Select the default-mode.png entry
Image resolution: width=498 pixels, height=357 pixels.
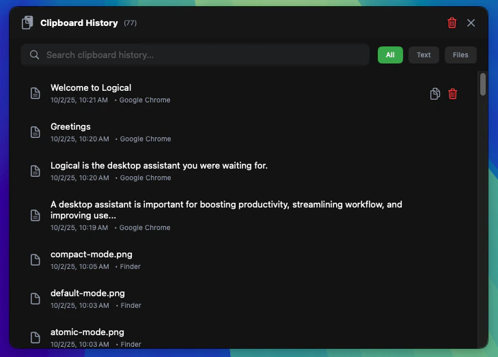245,298
